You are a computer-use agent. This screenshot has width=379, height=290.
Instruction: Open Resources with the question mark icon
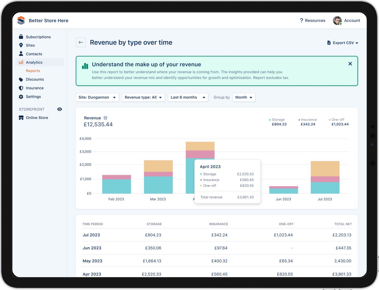(301, 20)
